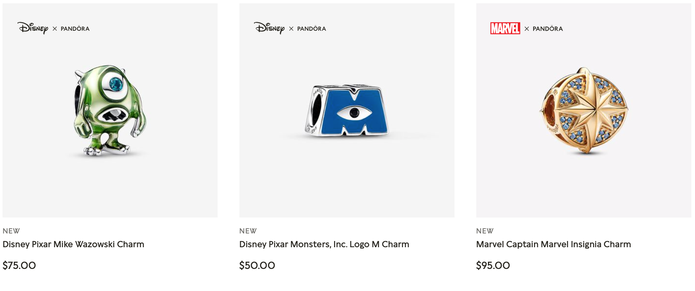Click Pandora wordmark beside the Marvel logo
The height and width of the screenshot is (291, 695).
click(548, 29)
